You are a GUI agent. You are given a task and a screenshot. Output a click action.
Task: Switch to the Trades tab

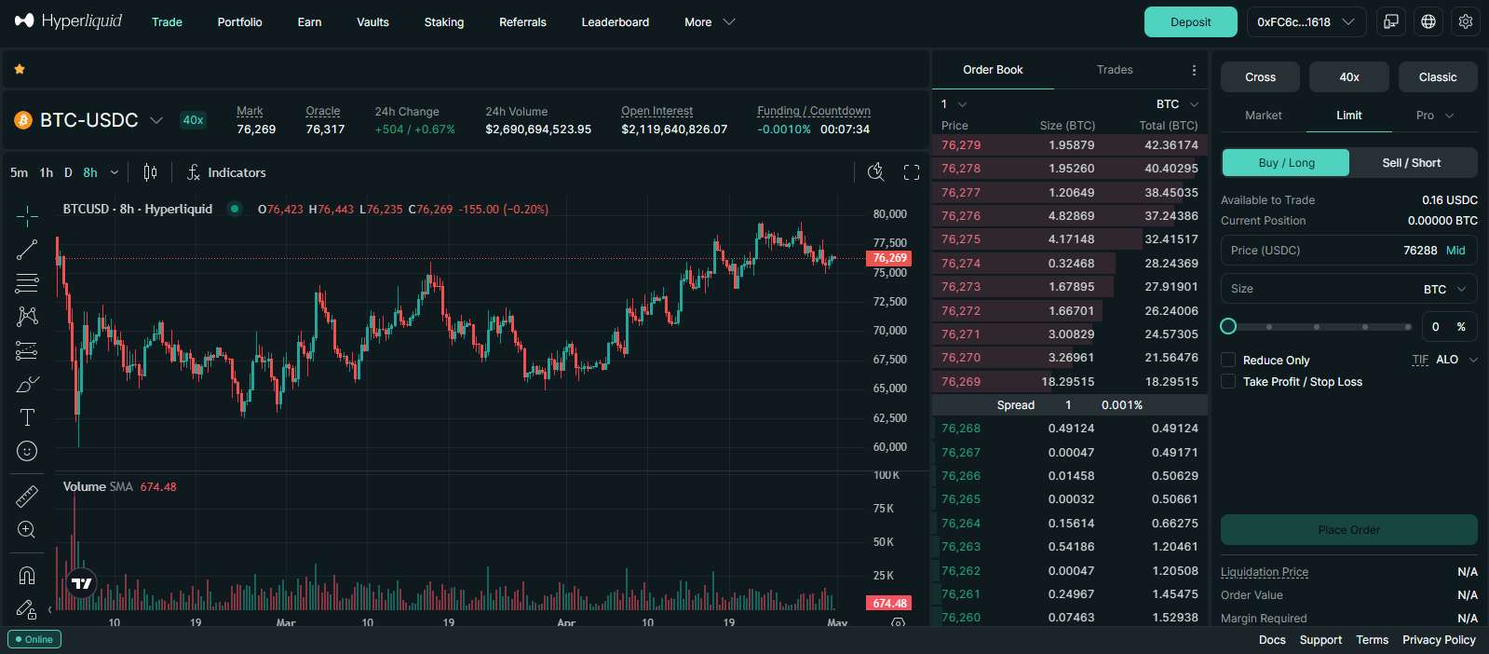(x=1115, y=70)
